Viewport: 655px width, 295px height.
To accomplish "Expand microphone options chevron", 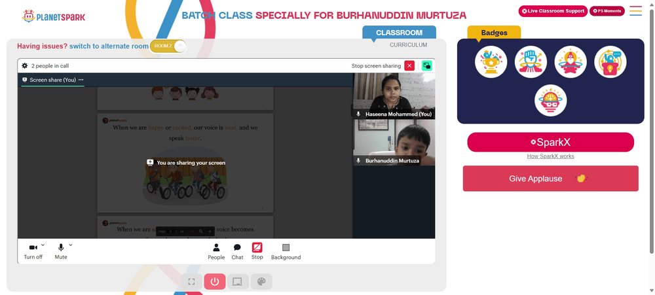I will 71,245.
